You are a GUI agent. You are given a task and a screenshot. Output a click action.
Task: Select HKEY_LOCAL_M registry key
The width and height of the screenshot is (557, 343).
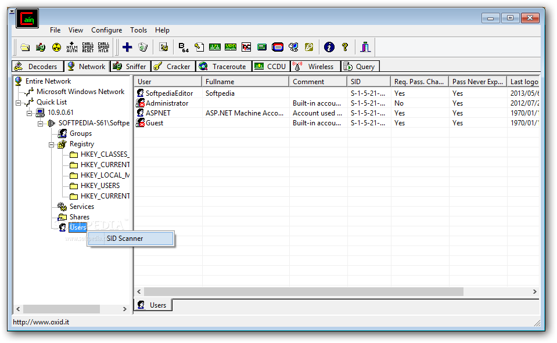tap(105, 175)
